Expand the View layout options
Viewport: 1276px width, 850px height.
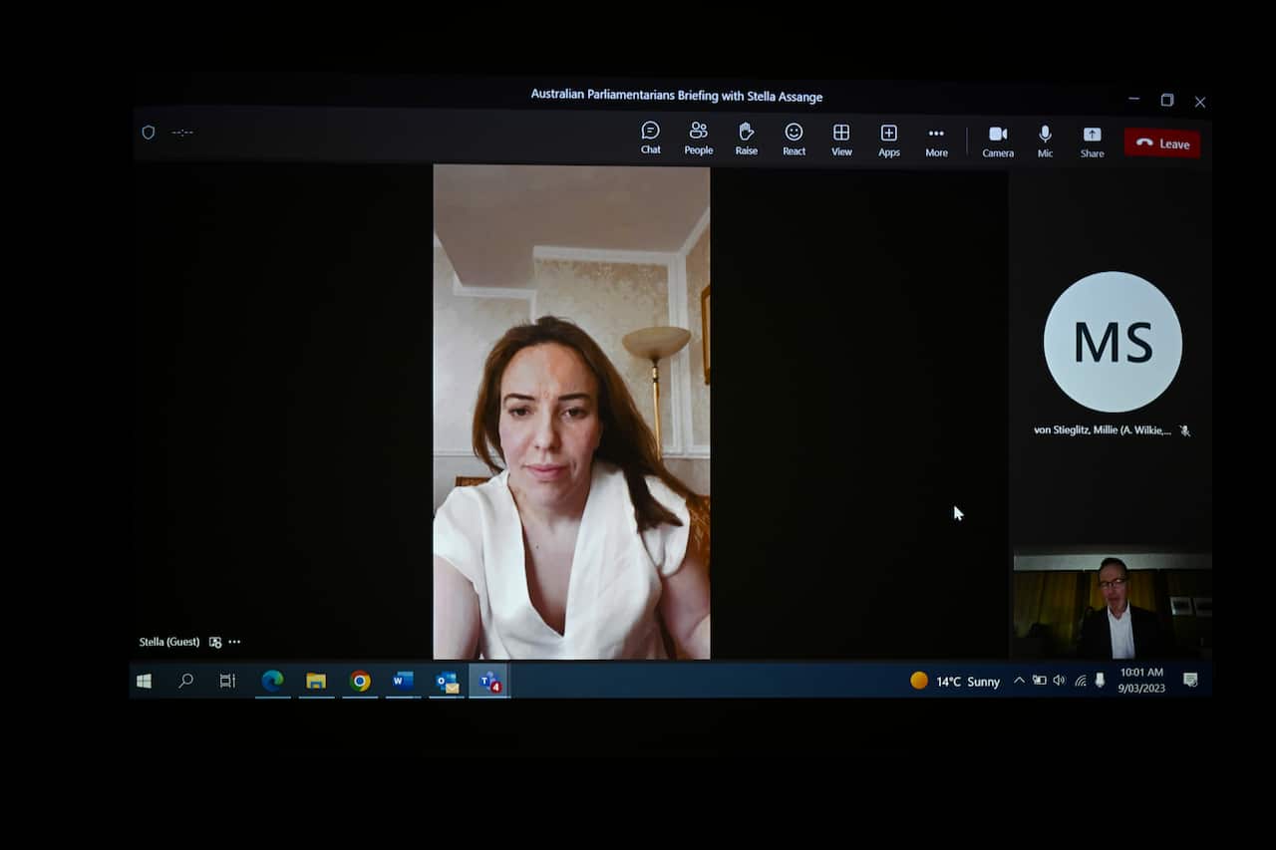point(841,138)
